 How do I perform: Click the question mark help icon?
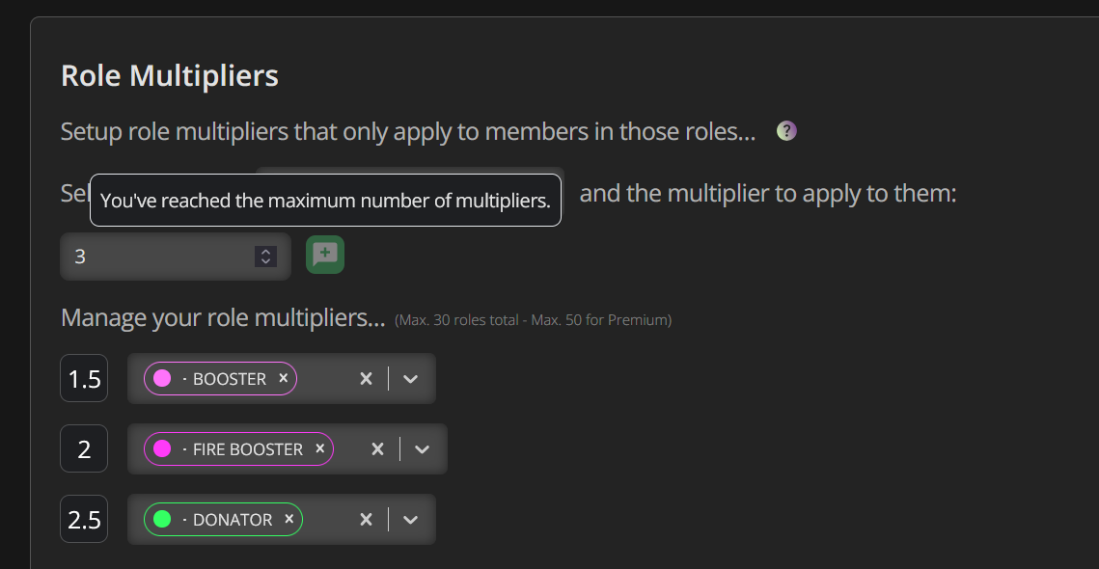tap(786, 131)
